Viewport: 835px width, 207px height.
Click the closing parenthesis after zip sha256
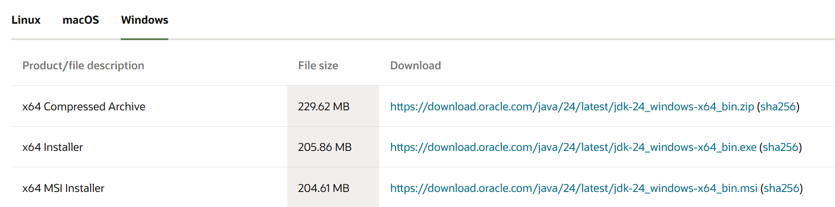tap(798, 107)
